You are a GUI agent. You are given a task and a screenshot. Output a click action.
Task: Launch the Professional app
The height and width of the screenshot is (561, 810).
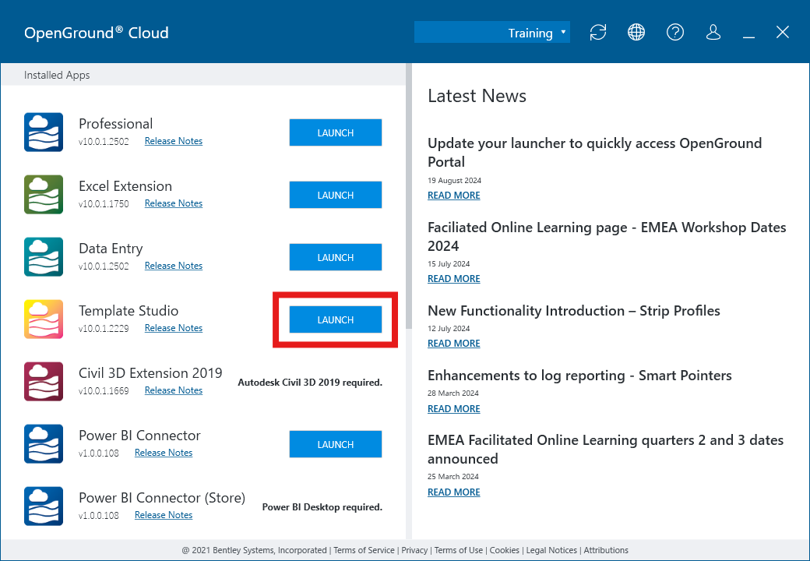(x=335, y=132)
